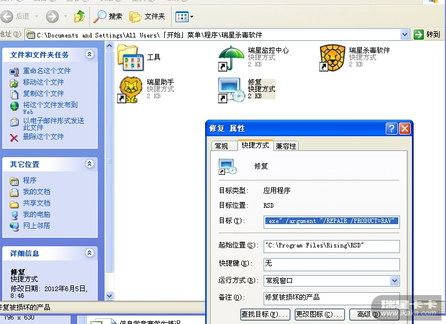This screenshot has width=446, height=324.
Task: Open the Views menu icon
Action: pyautogui.click(x=182, y=17)
